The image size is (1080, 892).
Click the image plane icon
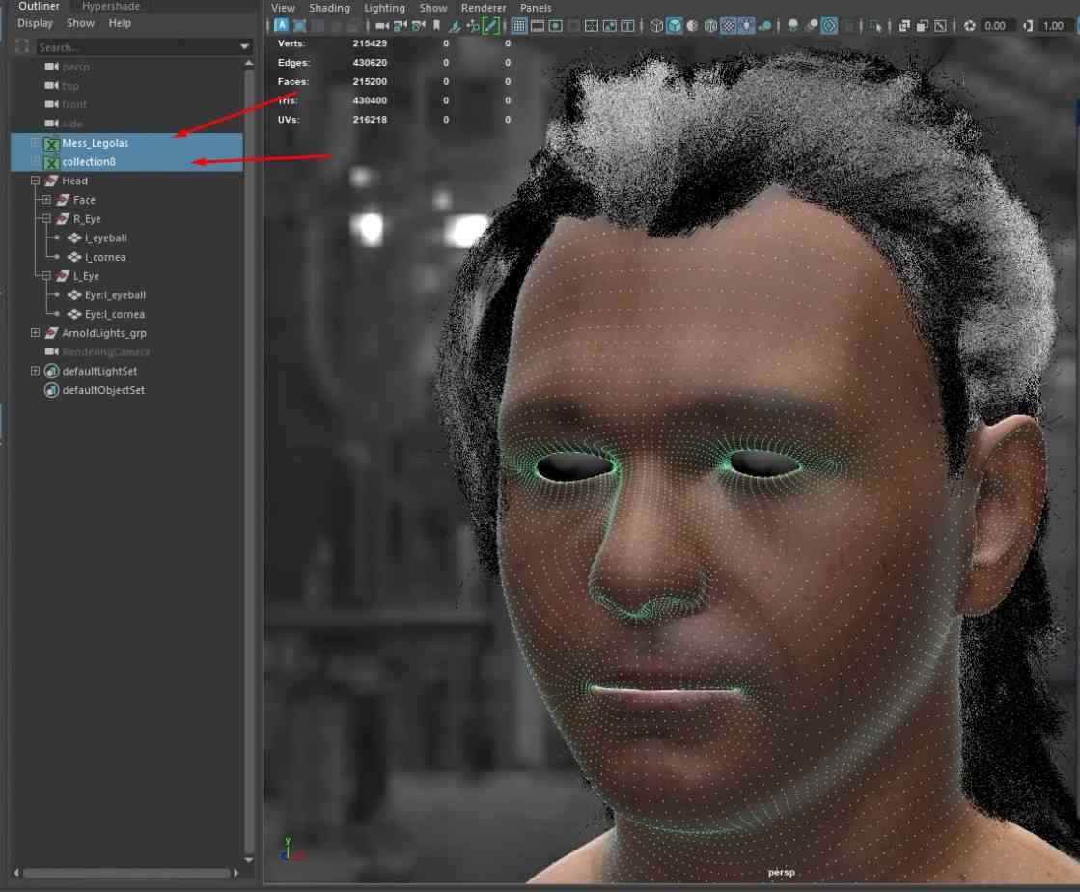click(455, 25)
